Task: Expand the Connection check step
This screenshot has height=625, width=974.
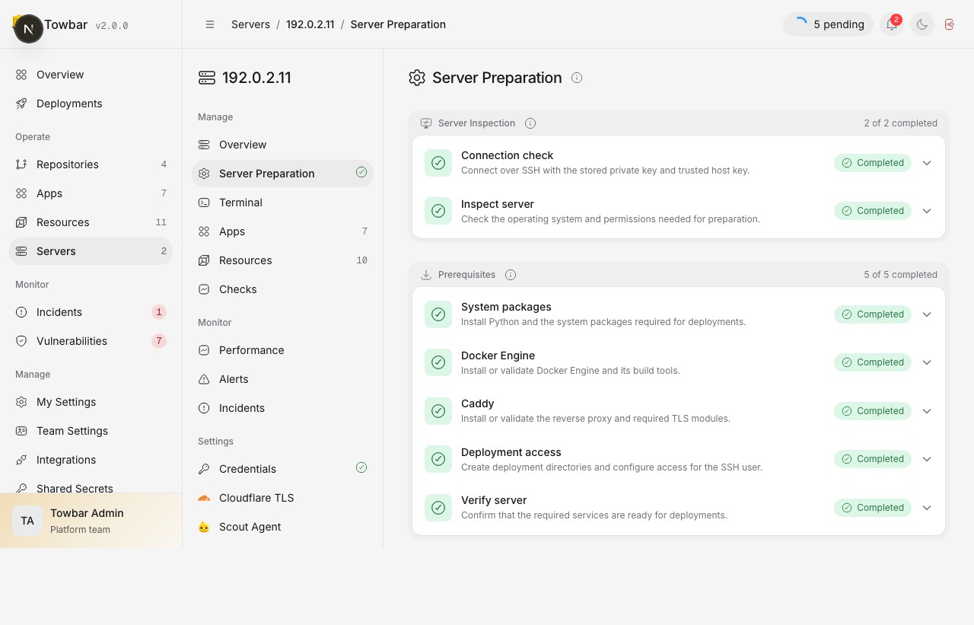Action: pyautogui.click(x=927, y=163)
